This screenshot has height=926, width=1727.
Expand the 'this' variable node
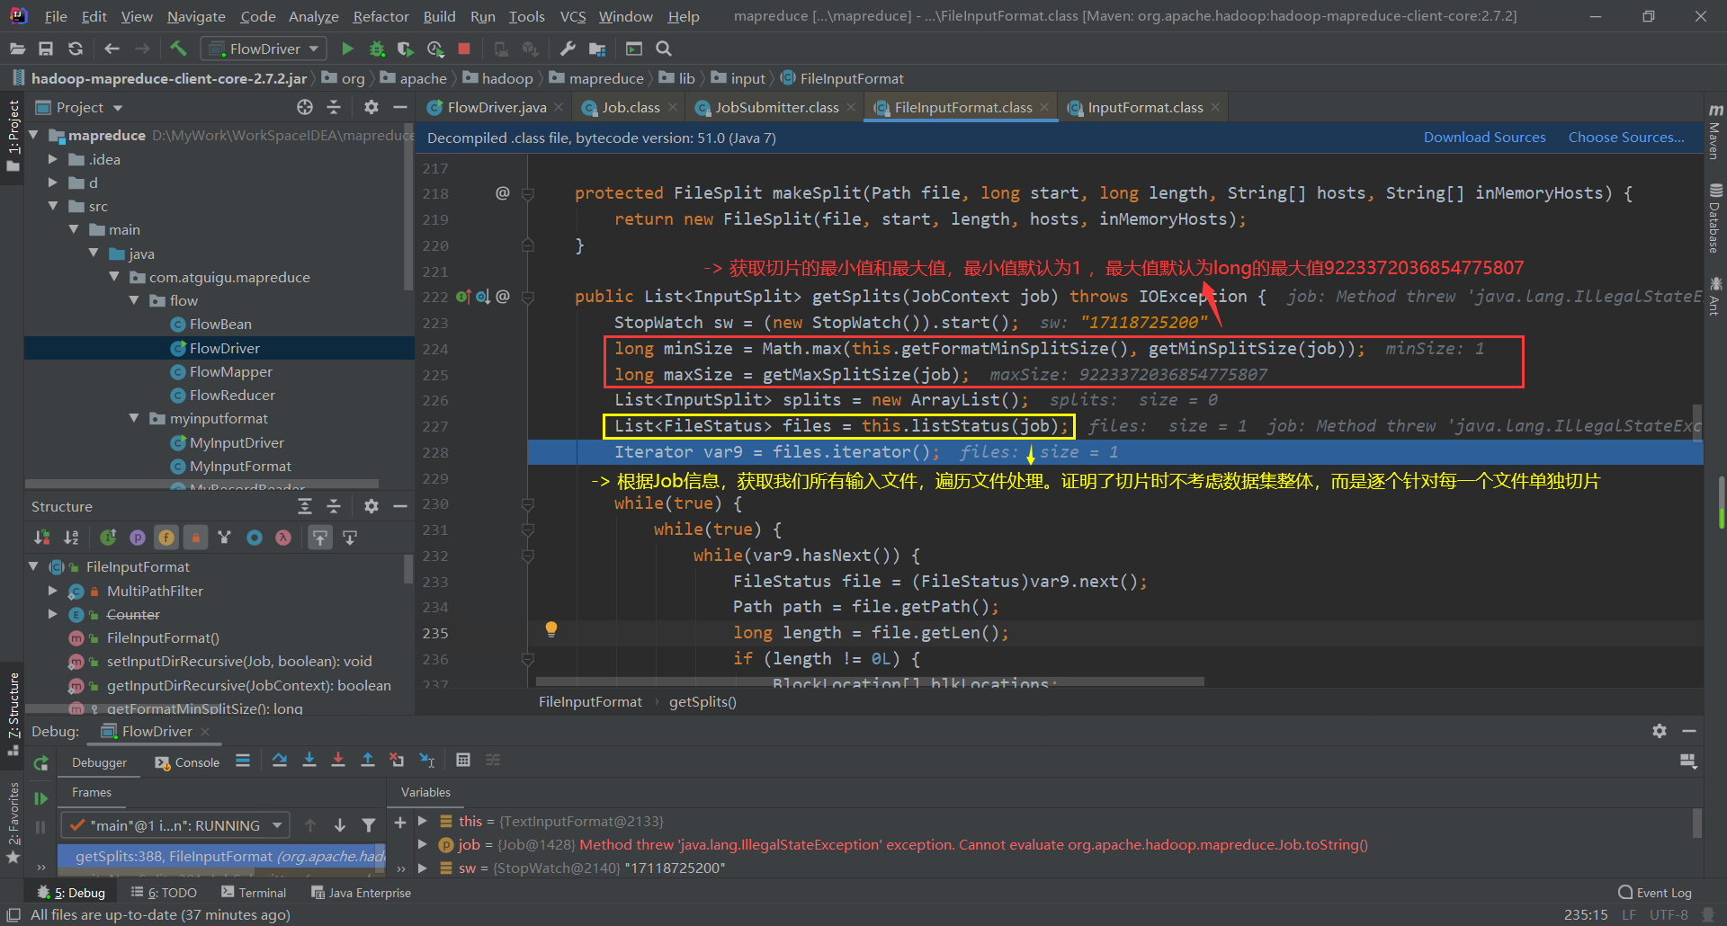422,821
